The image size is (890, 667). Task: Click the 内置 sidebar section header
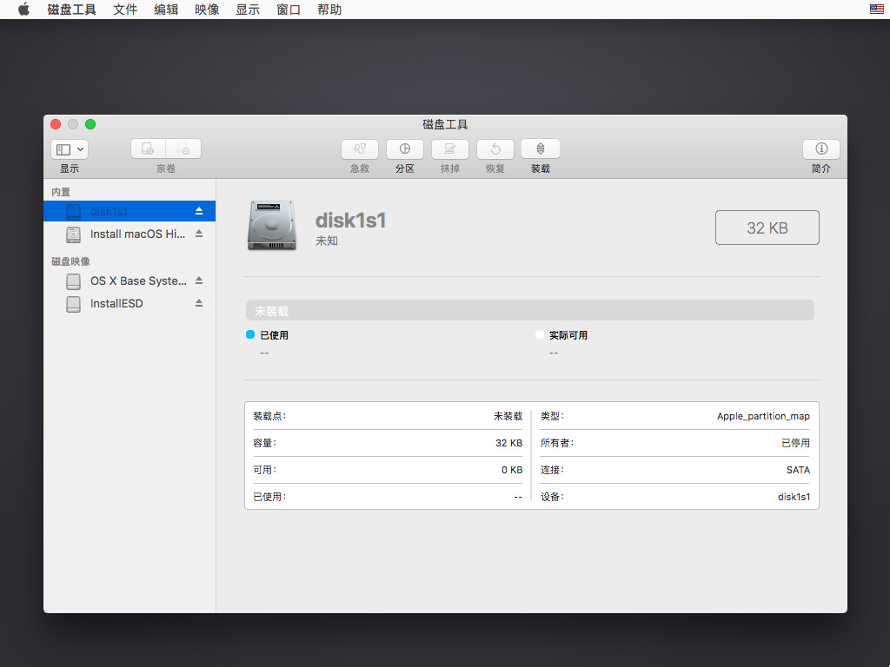click(x=61, y=192)
